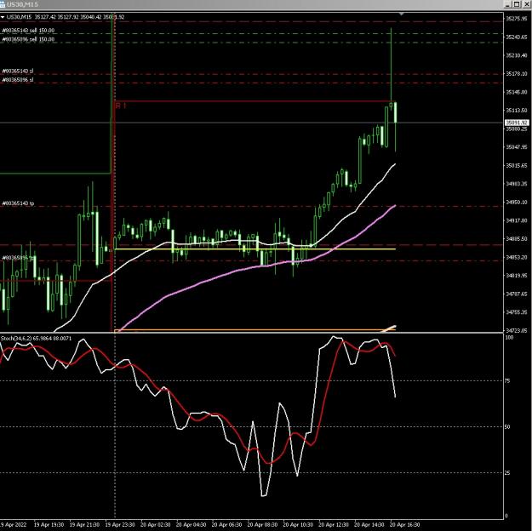Click the 20 Apr 16:30 time label
The image size is (532, 531).
[x=405, y=525]
